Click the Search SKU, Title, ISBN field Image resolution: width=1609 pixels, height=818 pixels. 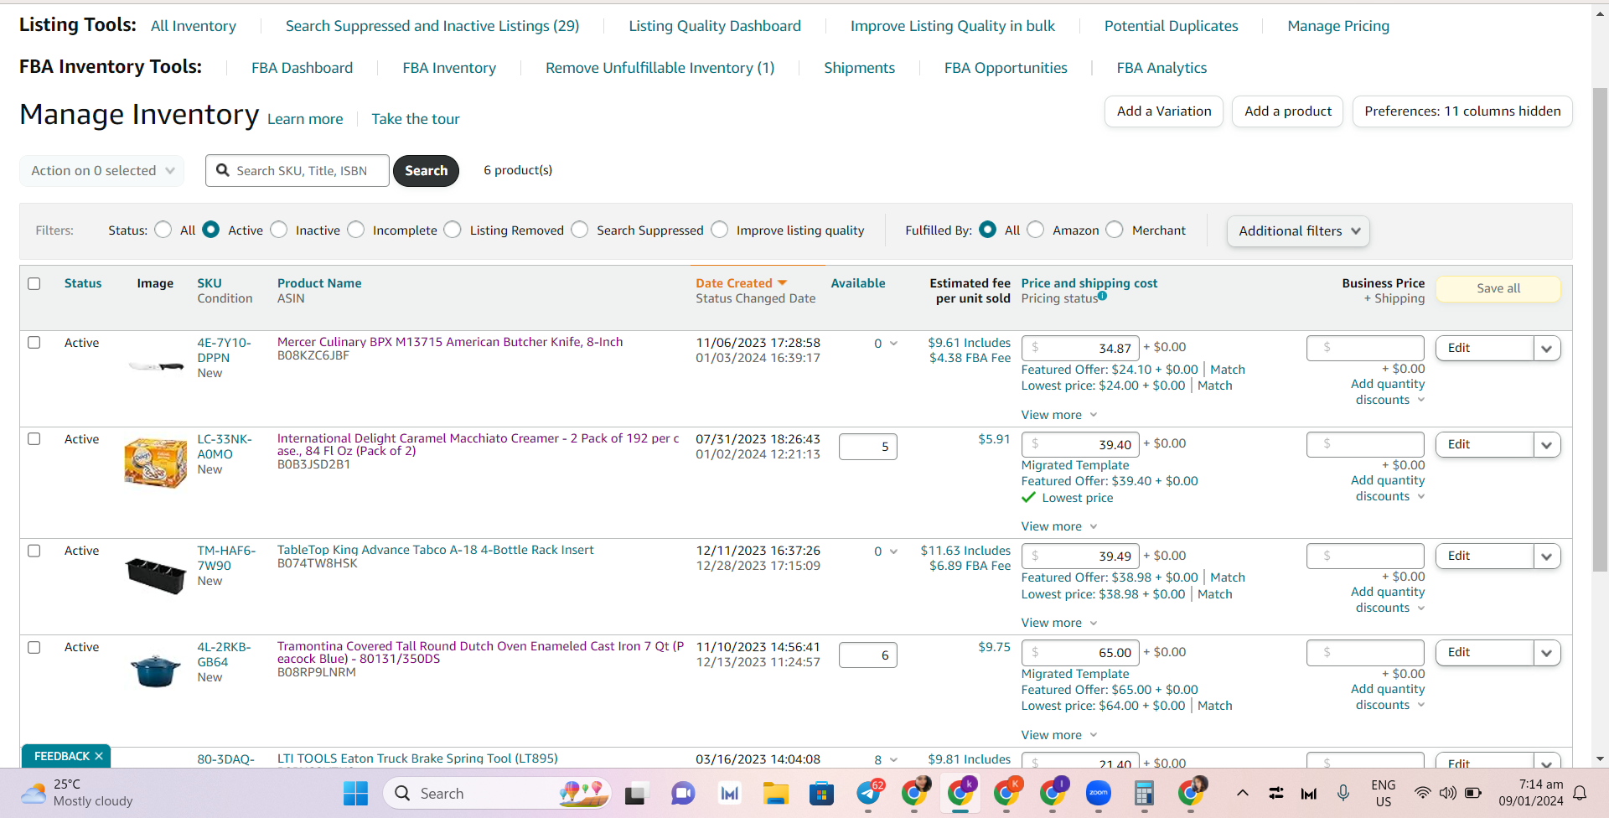[297, 170]
